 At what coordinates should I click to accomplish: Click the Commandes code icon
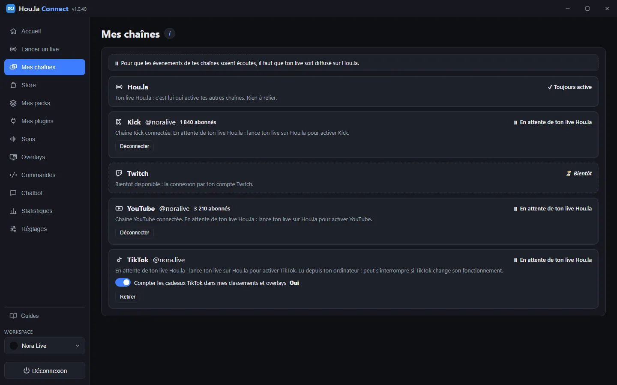(13, 175)
